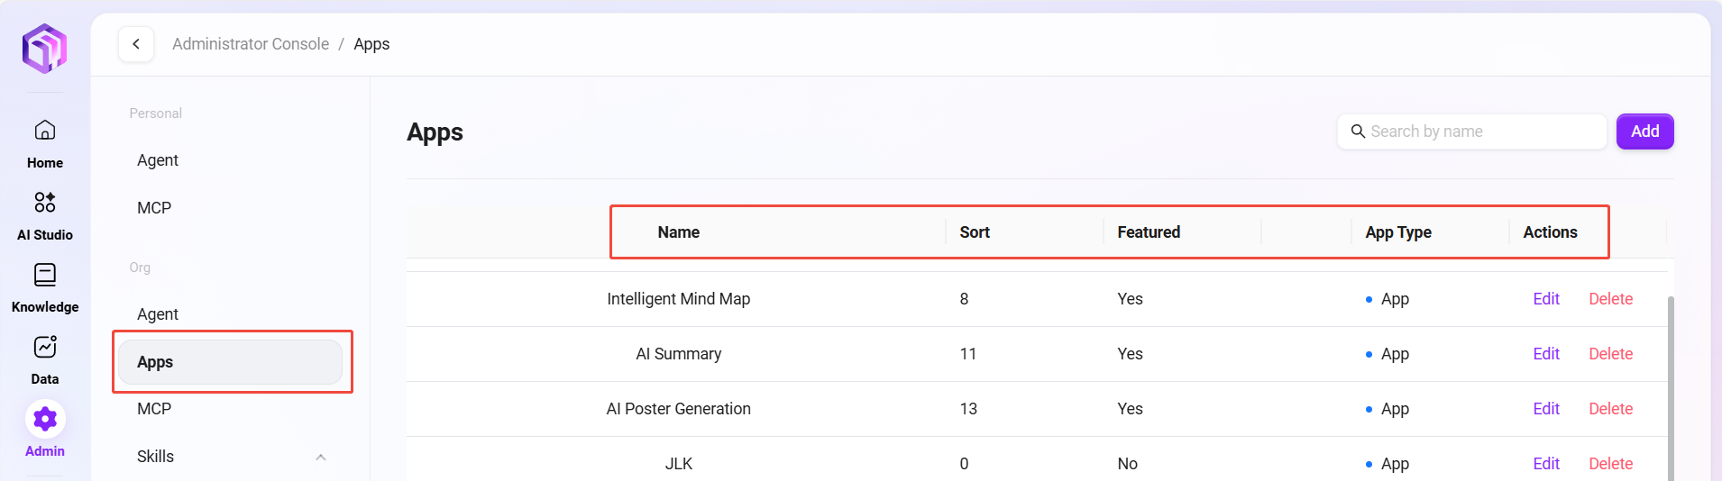Screen dimensions: 1722x481
Task: Select the Admin gear icon
Action: click(x=45, y=419)
